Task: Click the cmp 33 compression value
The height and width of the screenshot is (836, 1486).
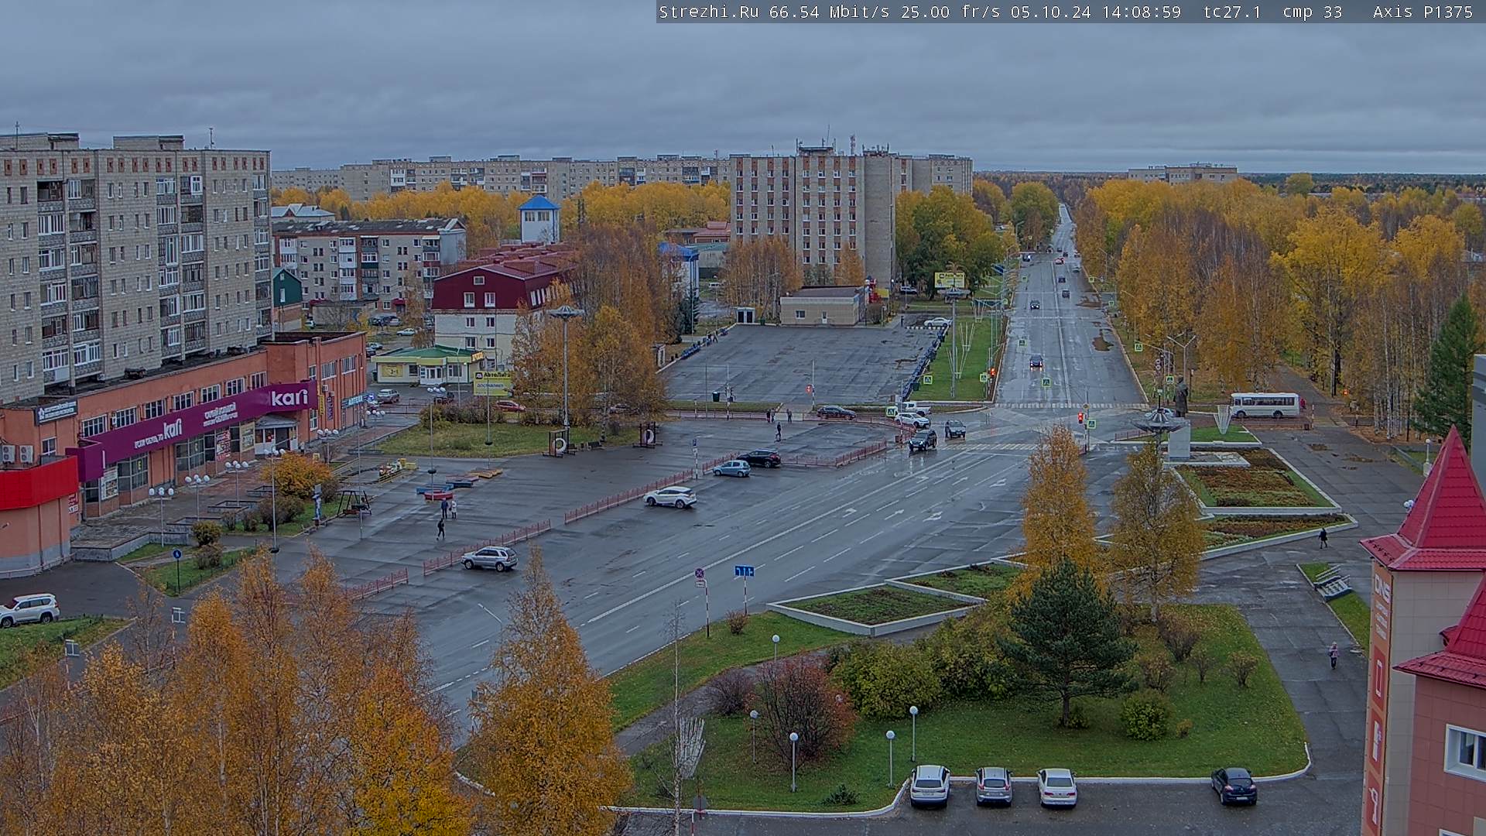Action: 1313,12
